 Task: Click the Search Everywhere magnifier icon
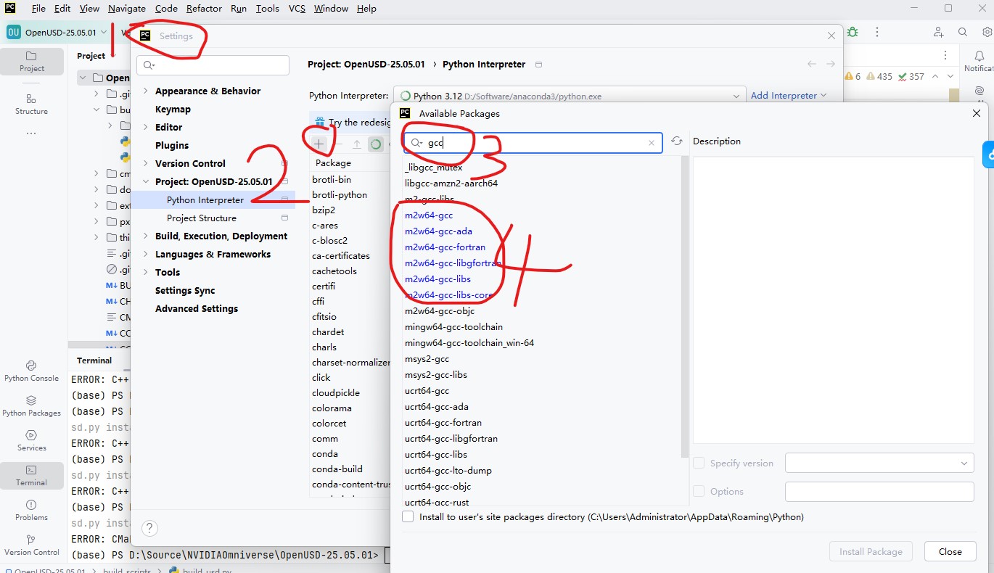963,32
